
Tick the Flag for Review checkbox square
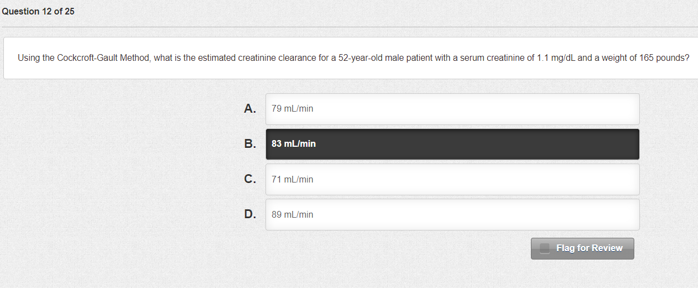pyautogui.click(x=545, y=248)
